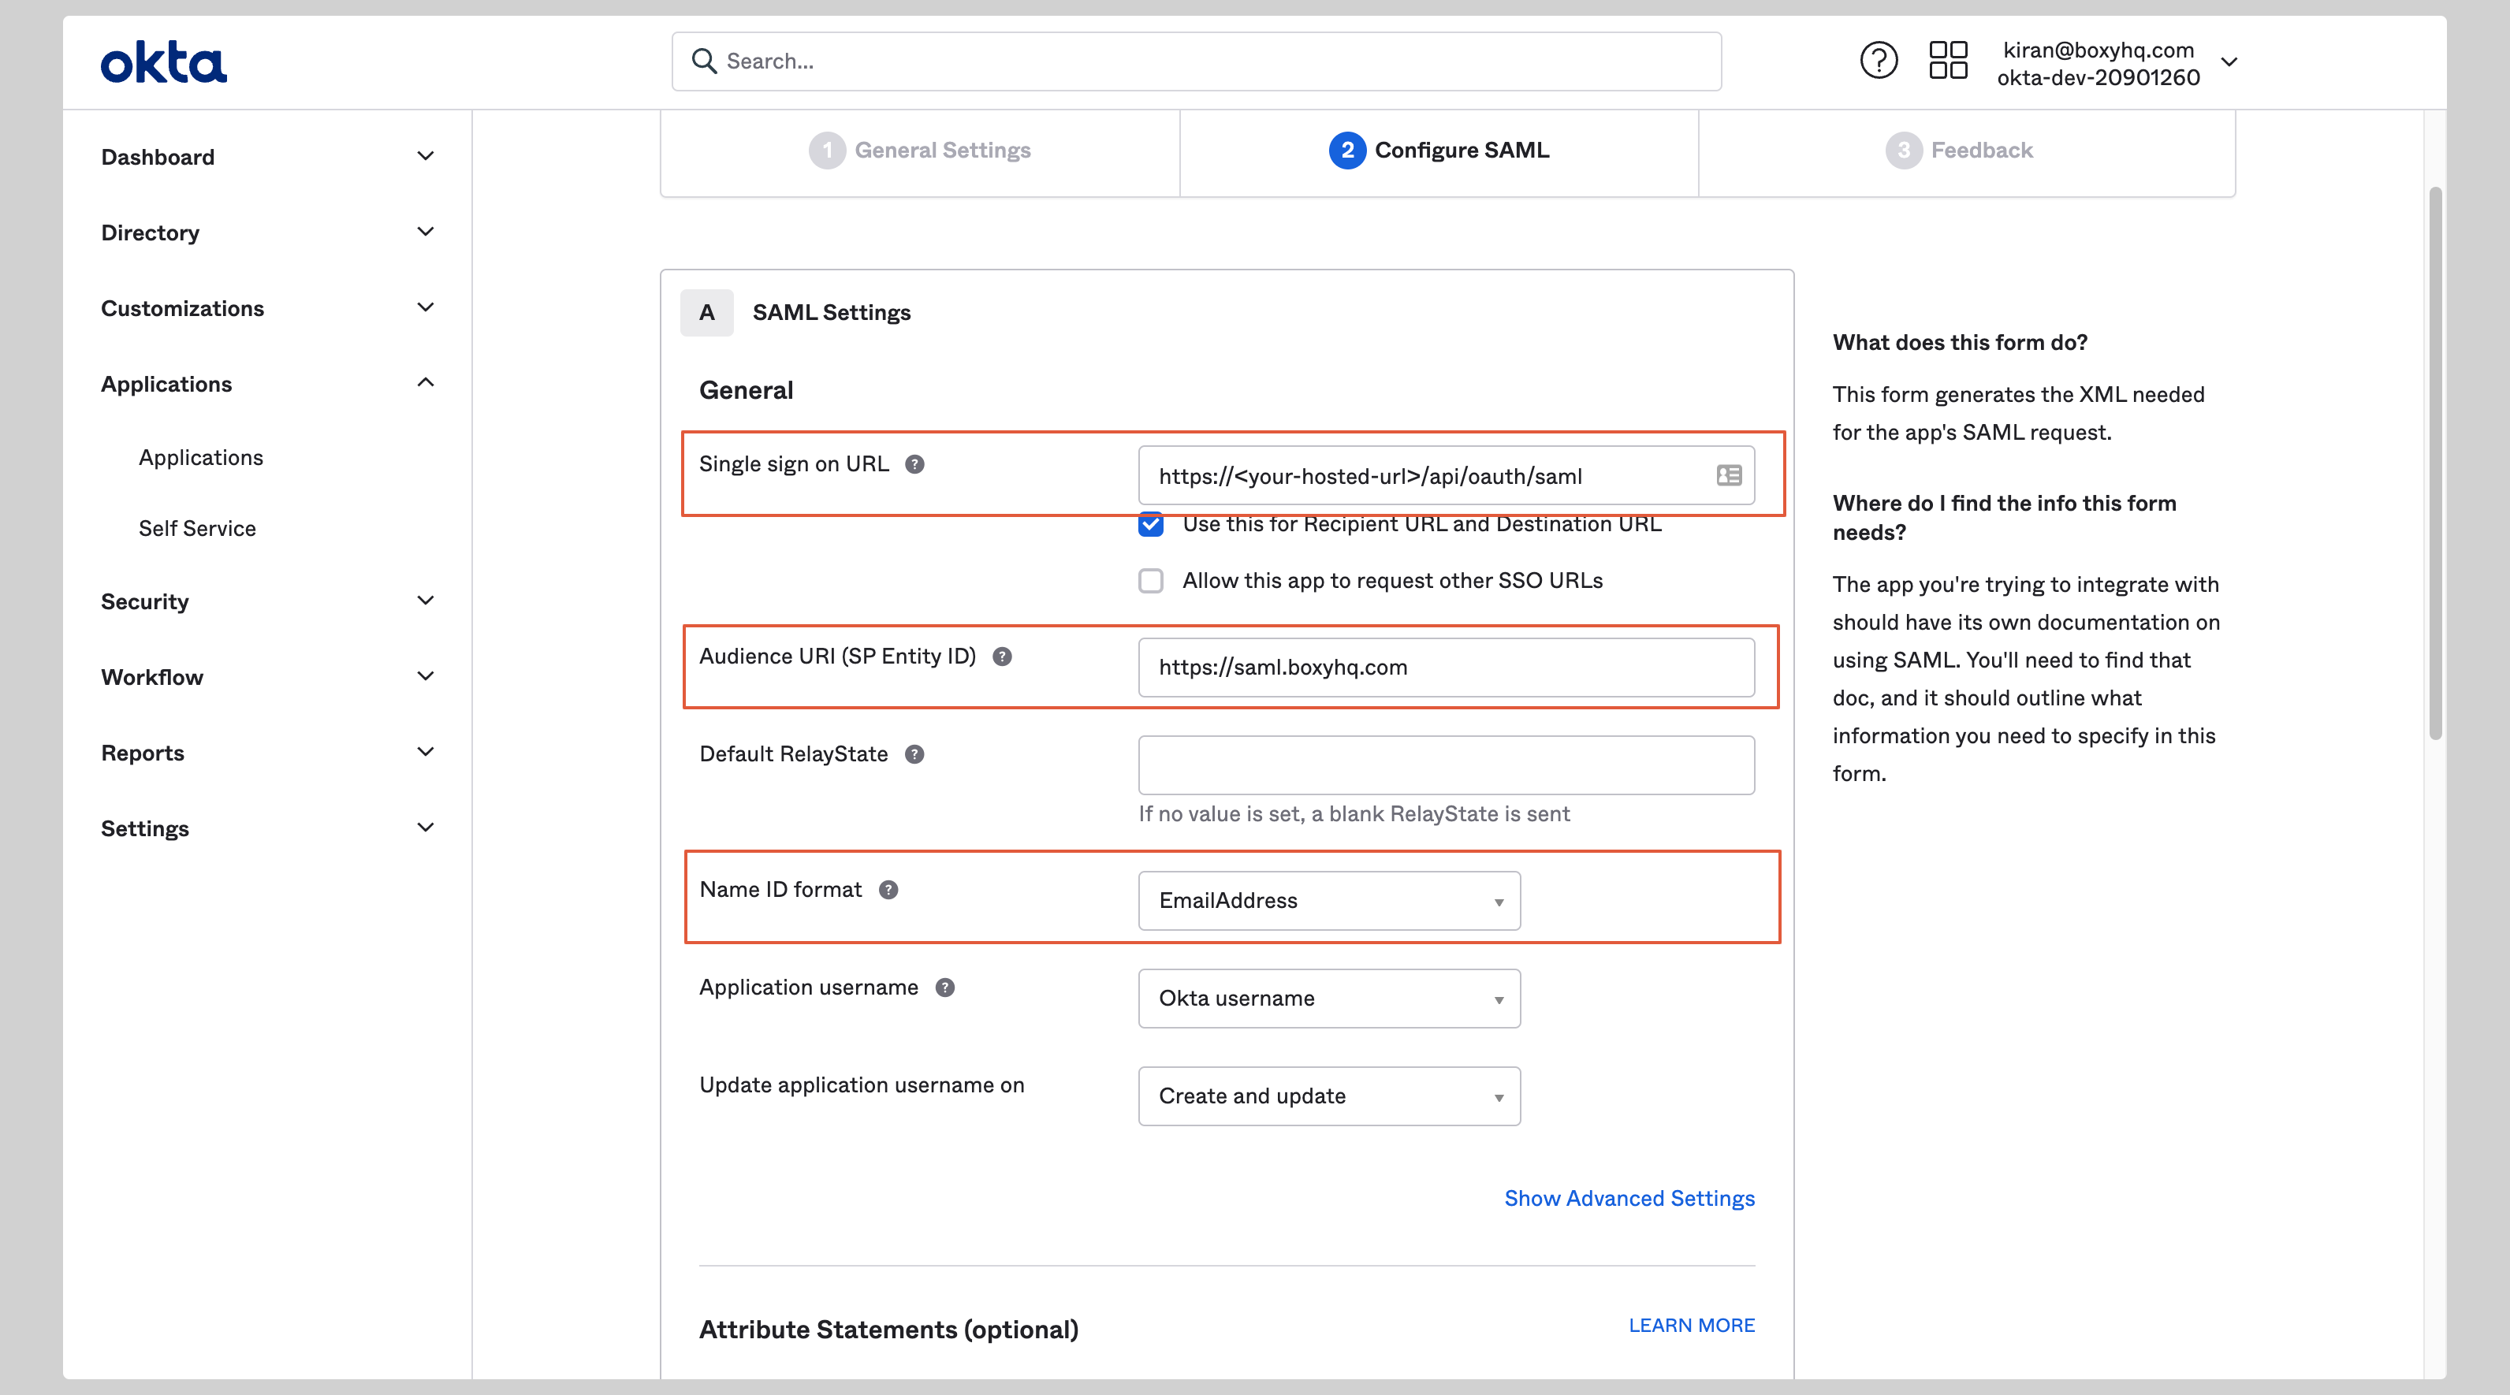Image resolution: width=2510 pixels, height=1395 pixels.
Task: Open the apps grid icon in header
Action: point(1947,59)
